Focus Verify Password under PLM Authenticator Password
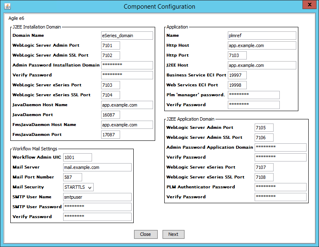The height and width of the screenshot is (247, 319). [281, 197]
